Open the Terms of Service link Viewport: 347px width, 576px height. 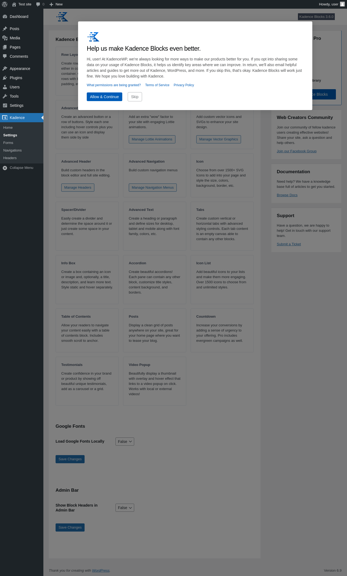click(x=157, y=85)
